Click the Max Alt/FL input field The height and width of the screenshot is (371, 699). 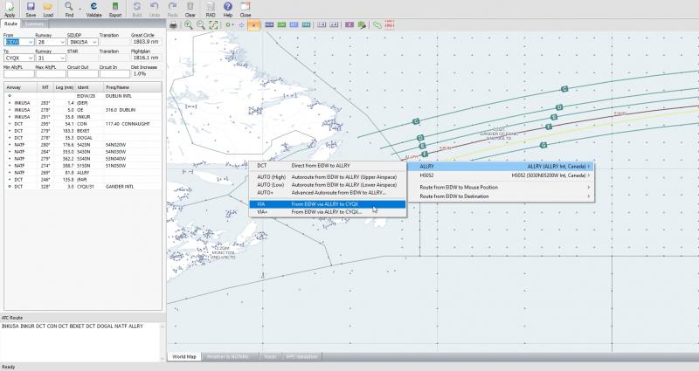tap(51, 74)
